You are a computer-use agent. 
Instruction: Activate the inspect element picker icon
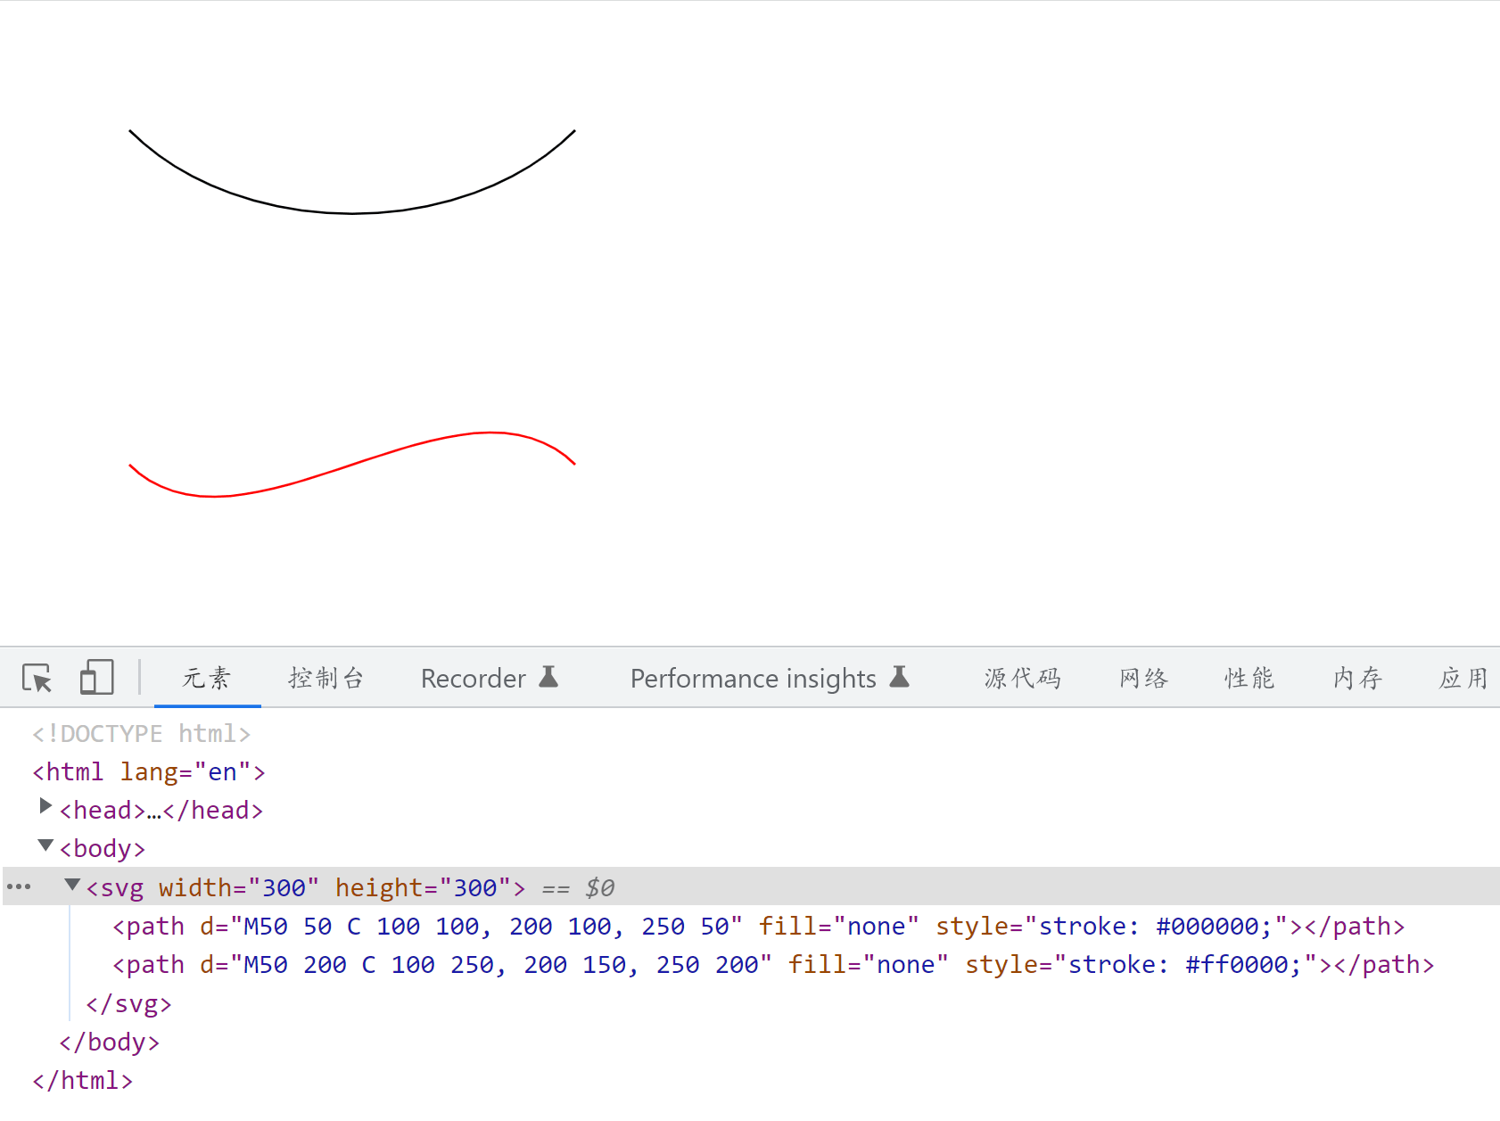(x=37, y=678)
